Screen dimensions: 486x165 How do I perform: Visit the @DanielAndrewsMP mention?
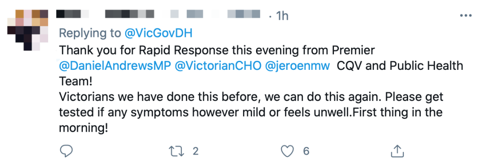(x=115, y=66)
